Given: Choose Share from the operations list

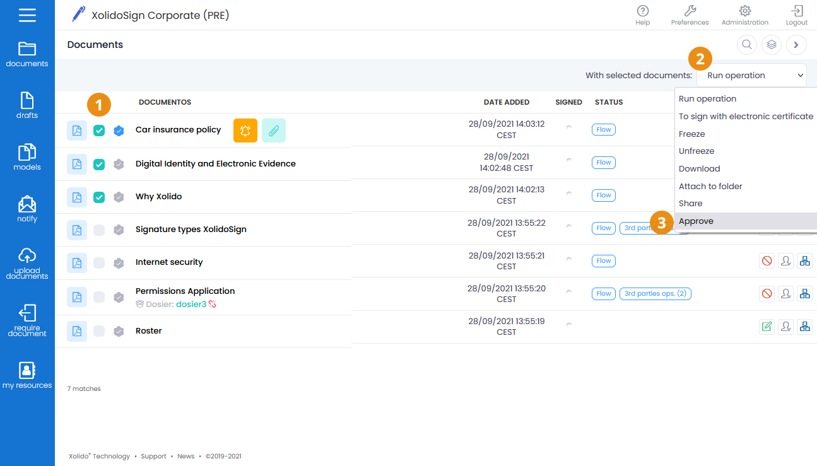Looking at the screenshot, I should (746, 204).
